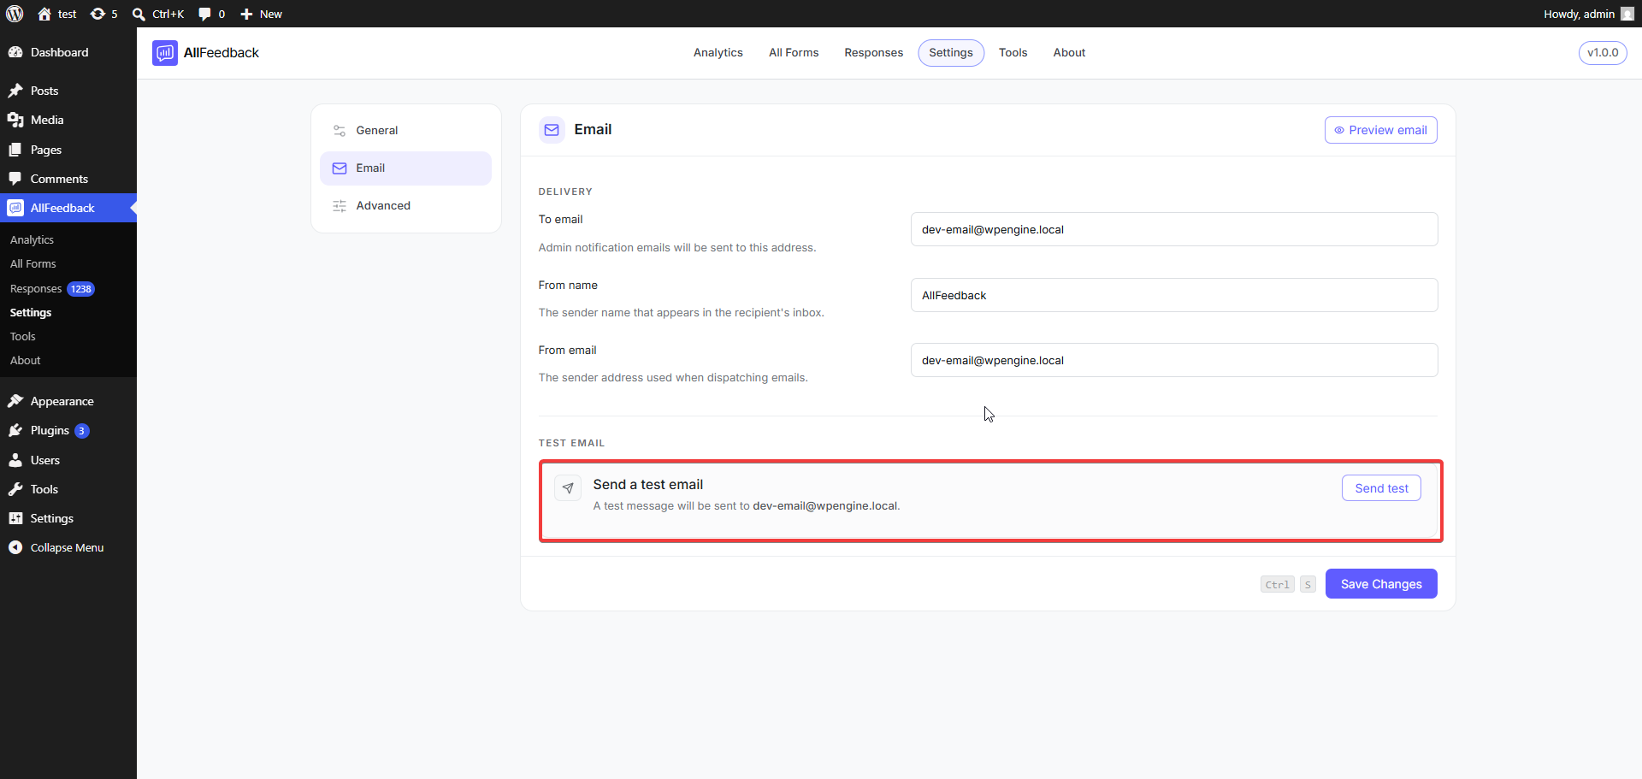
Task: Click the "Send a test email" heading
Action: [648, 485]
